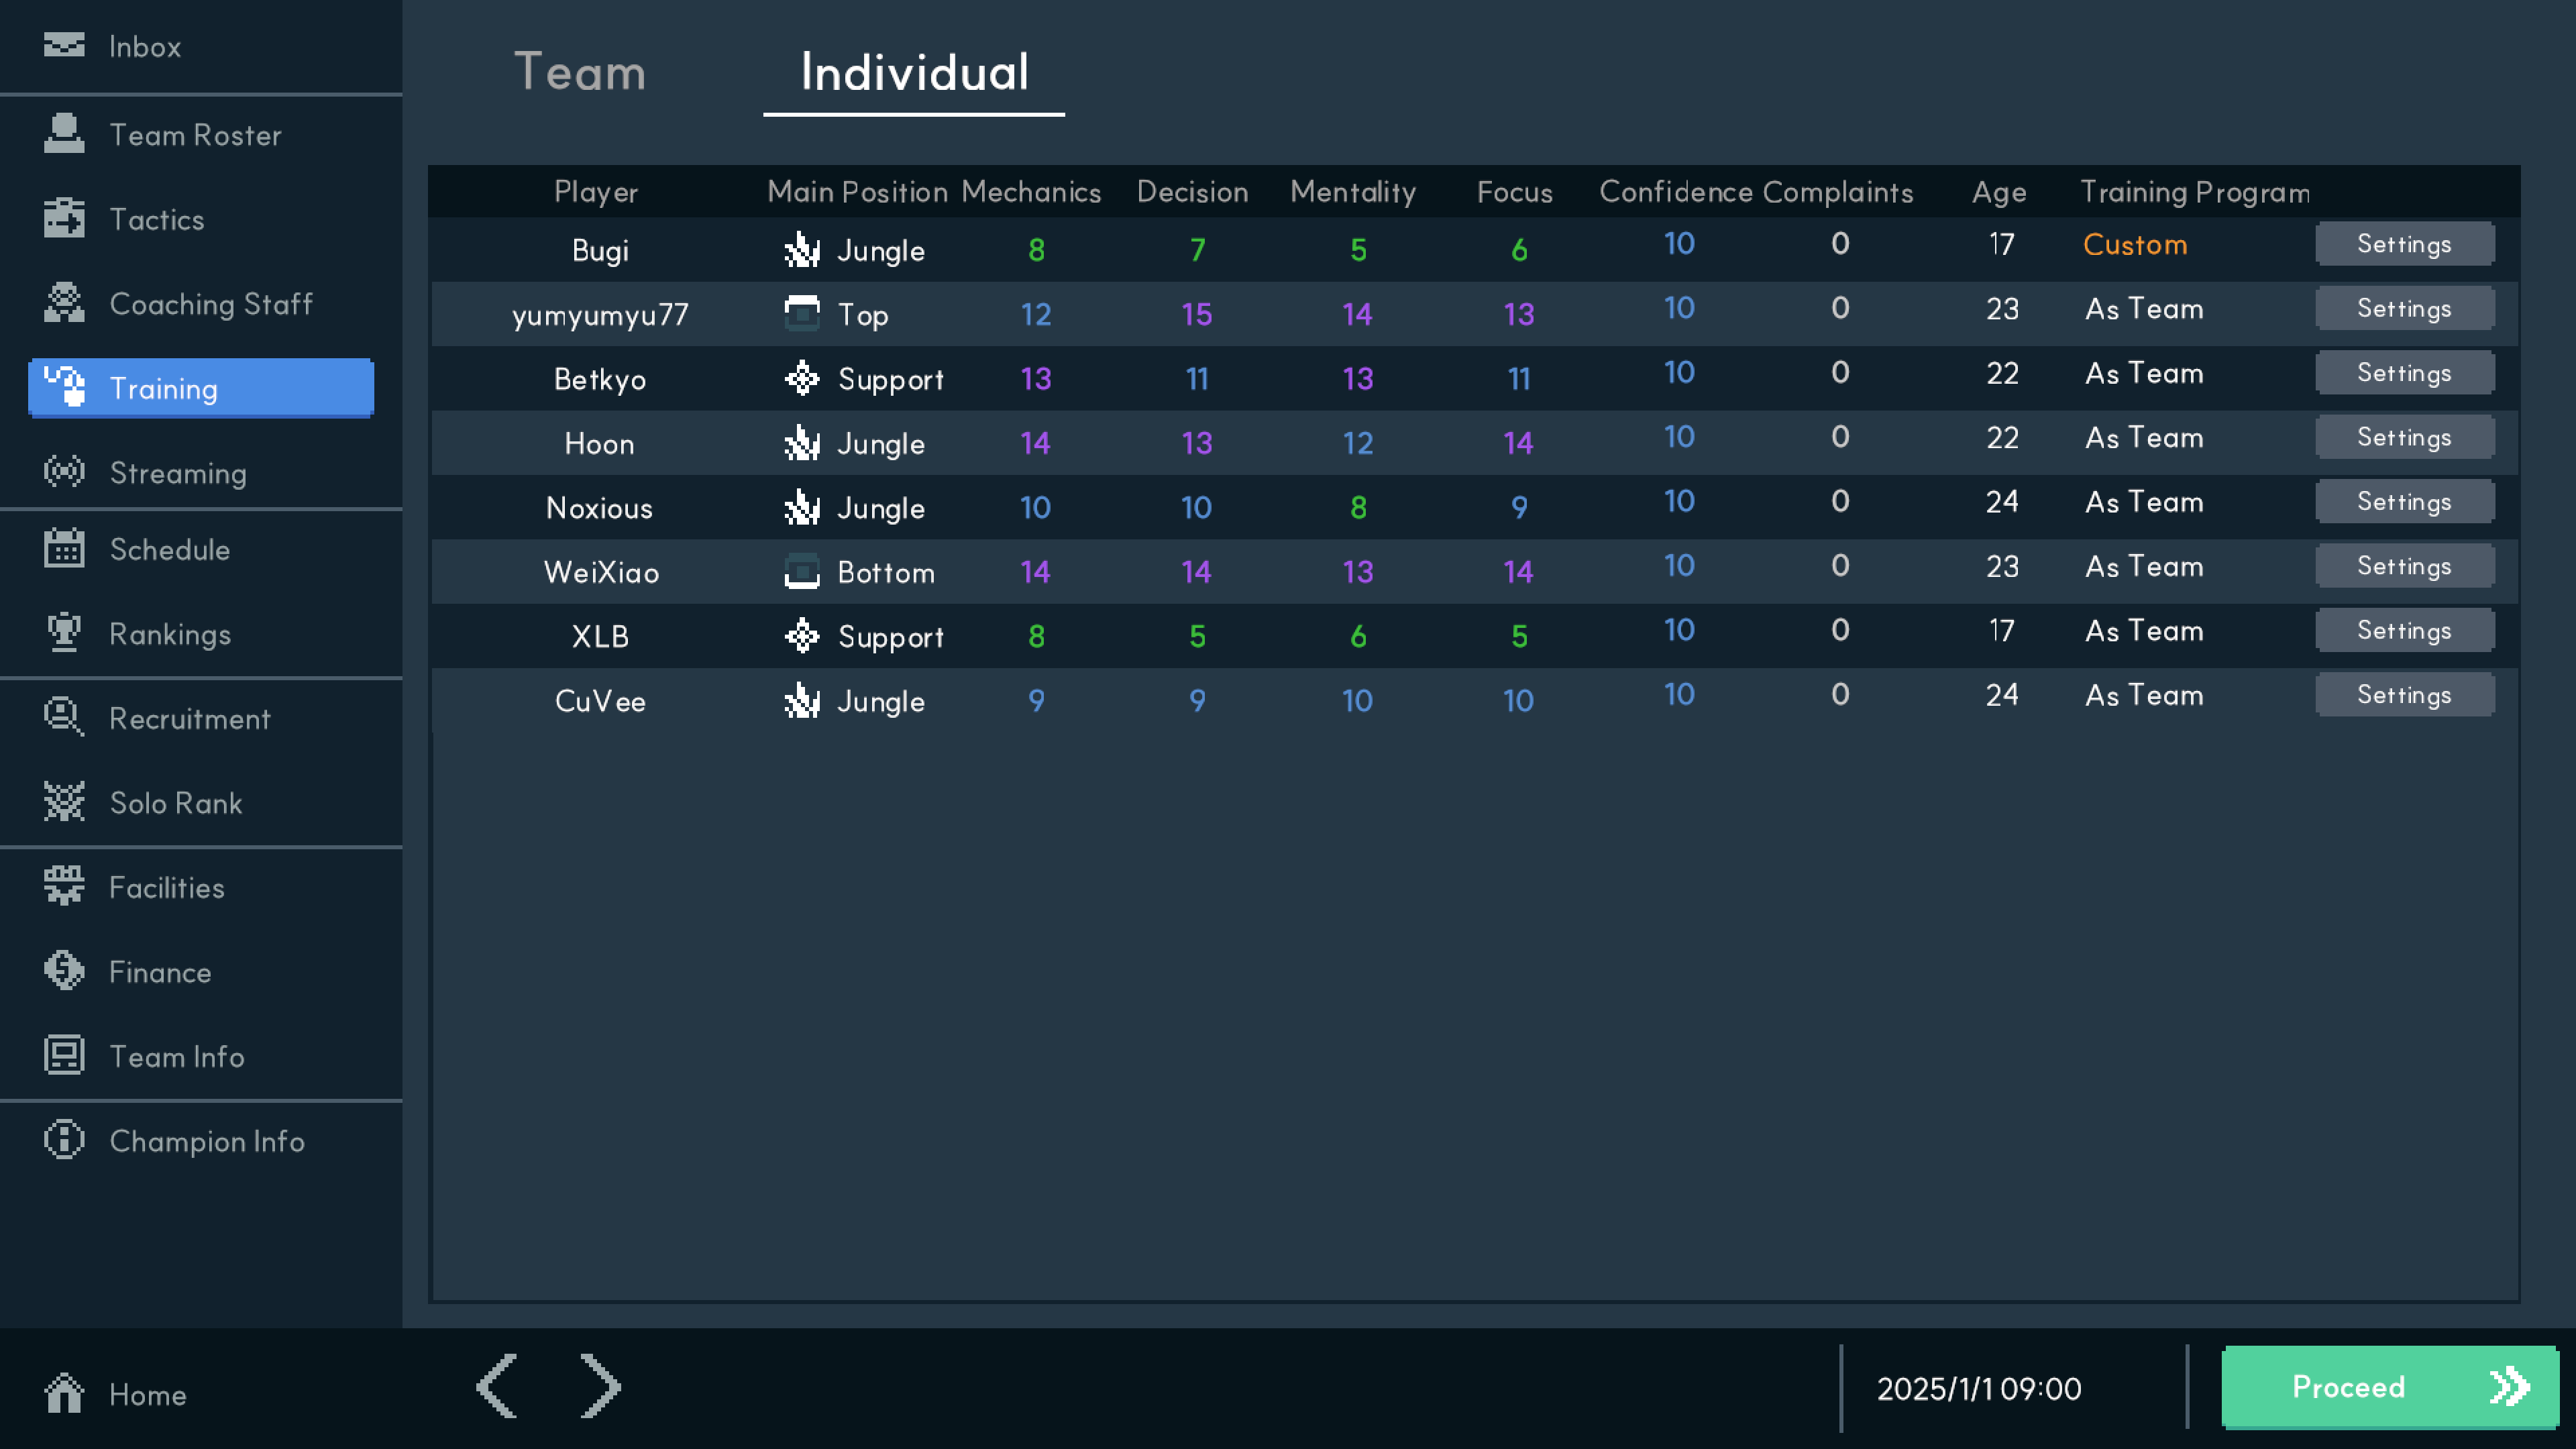Image resolution: width=2576 pixels, height=1449 pixels.
Task: Click the Training Program column header
Action: pyautogui.click(x=2195, y=192)
